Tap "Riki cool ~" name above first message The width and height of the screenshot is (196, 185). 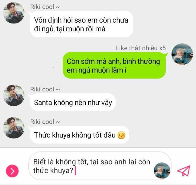click(x=45, y=7)
